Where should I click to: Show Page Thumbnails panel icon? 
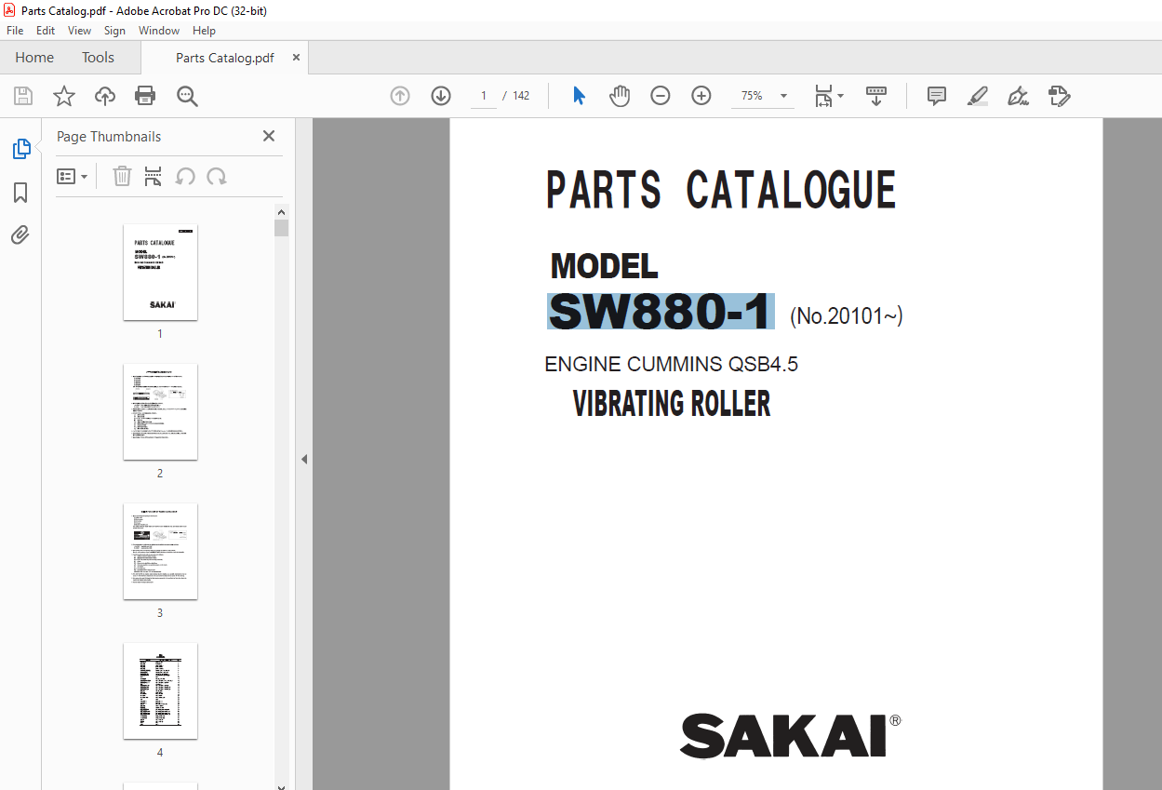[x=20, y=149]
